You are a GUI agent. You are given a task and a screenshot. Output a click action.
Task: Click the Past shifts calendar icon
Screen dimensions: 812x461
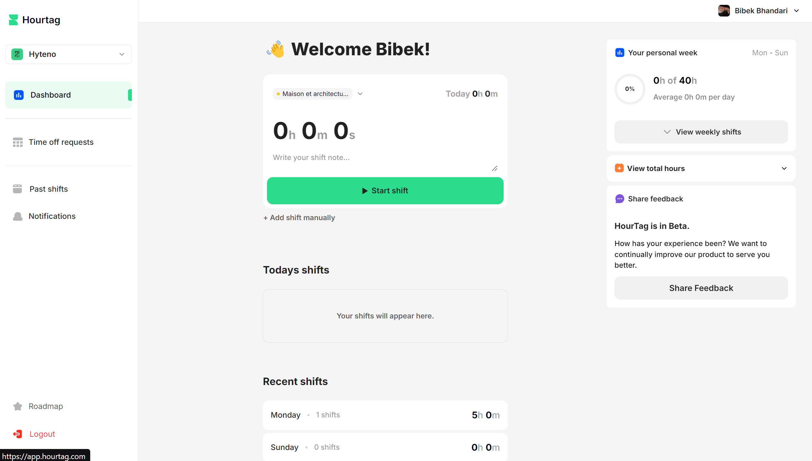tap(17, 189)
